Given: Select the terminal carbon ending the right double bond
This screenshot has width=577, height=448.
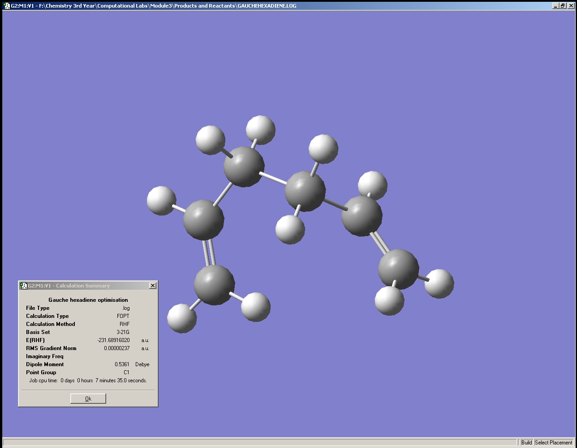Looking at the screenshot, I should click(x=398, y=269).
